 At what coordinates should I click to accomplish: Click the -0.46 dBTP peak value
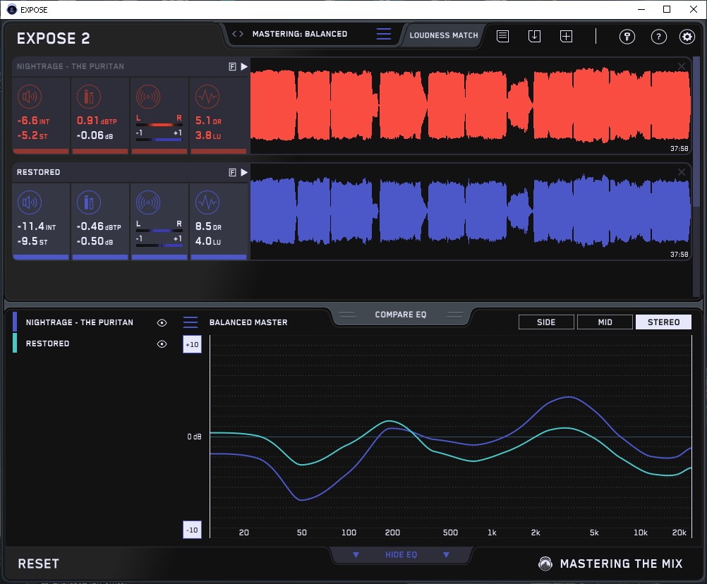(99, 226)
